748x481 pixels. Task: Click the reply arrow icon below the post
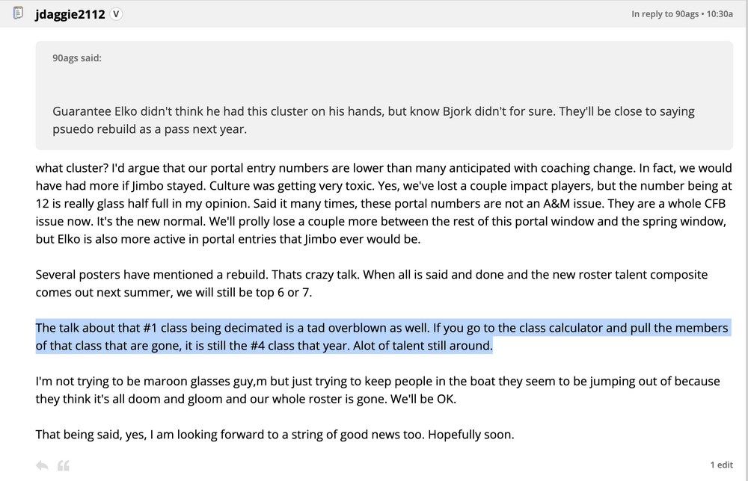coord(42,465)
